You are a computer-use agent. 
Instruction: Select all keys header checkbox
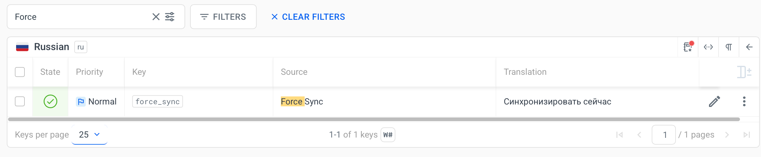click(x=20, y=72)
